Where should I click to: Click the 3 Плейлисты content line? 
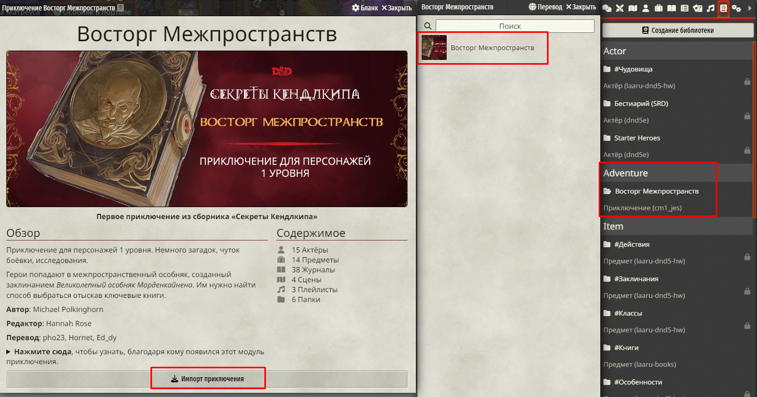307,290
